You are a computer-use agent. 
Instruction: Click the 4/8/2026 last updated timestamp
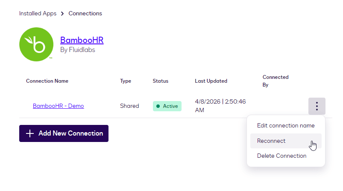click(220, 106)
